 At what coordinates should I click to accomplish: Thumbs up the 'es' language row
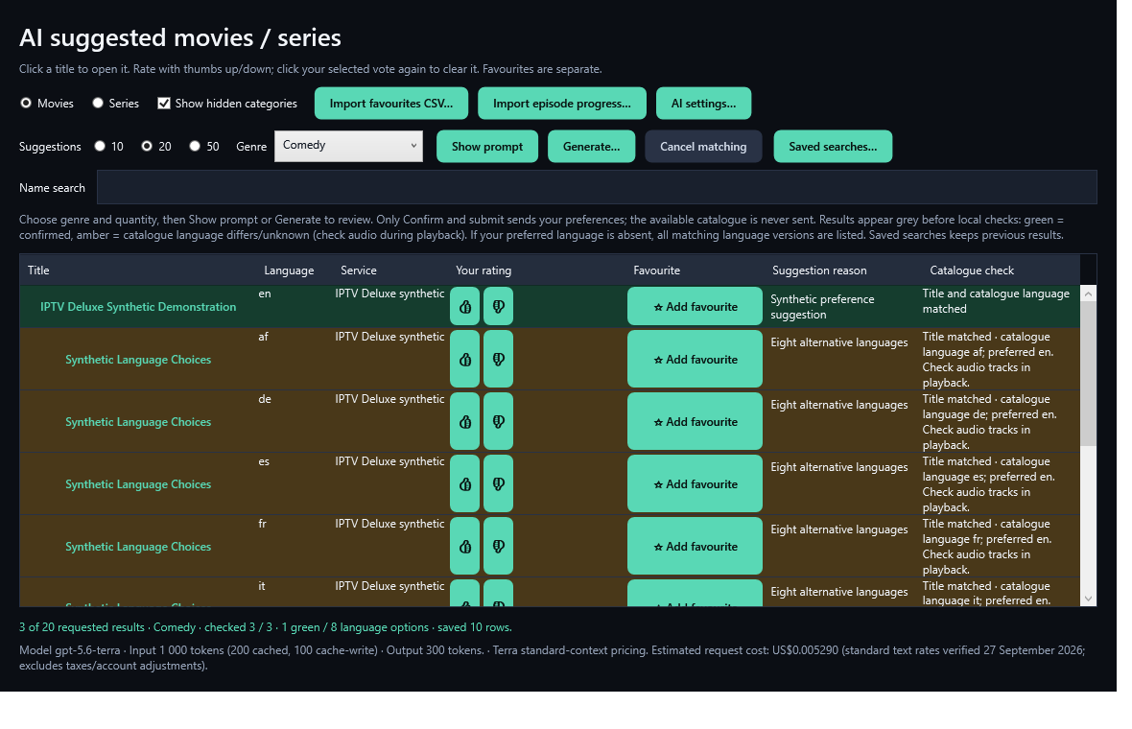point(465,483)
